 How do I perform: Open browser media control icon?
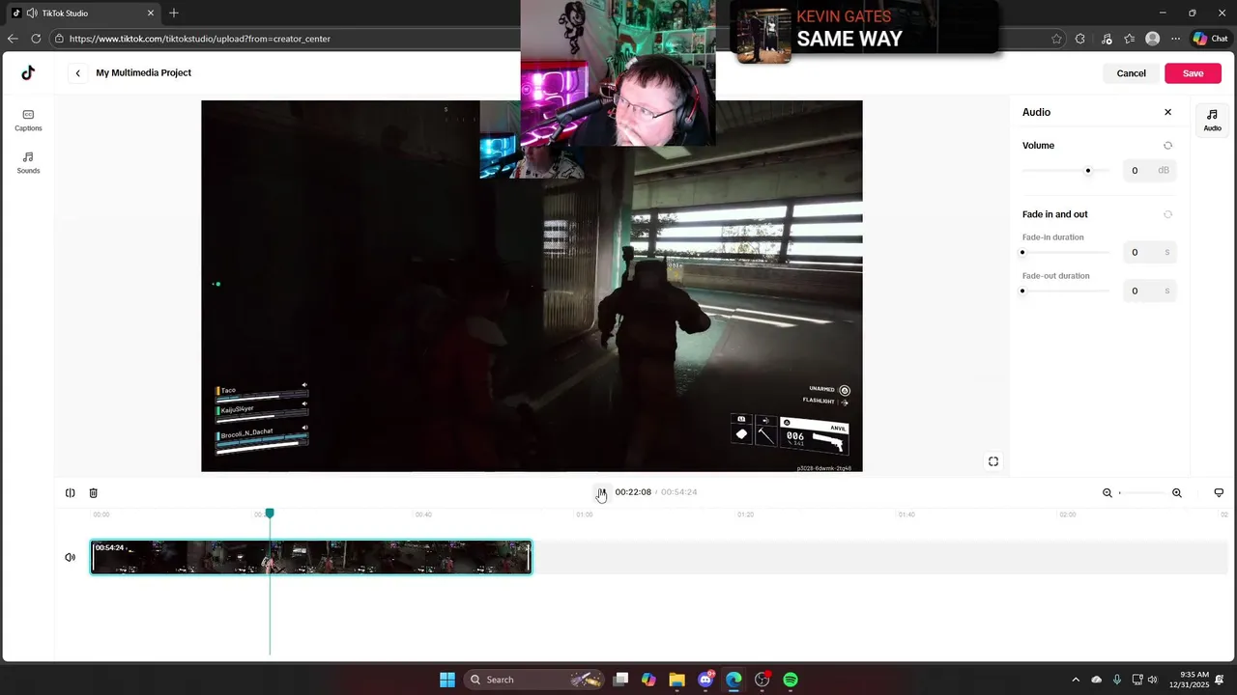coord(1107,39)
